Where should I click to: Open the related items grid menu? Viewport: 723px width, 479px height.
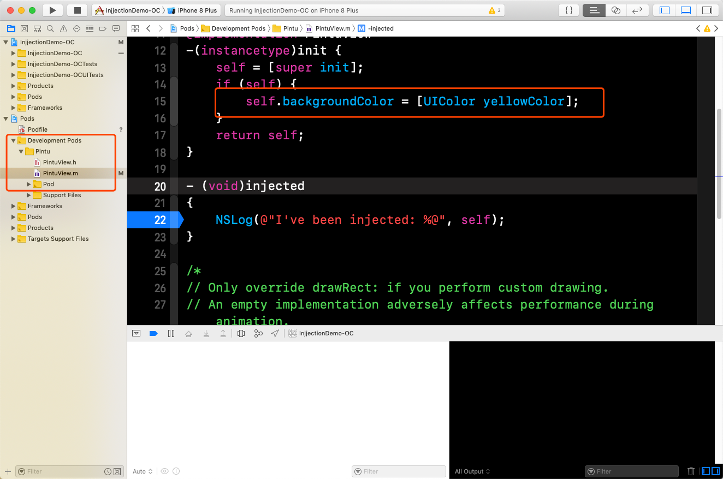tap(135, 28)
